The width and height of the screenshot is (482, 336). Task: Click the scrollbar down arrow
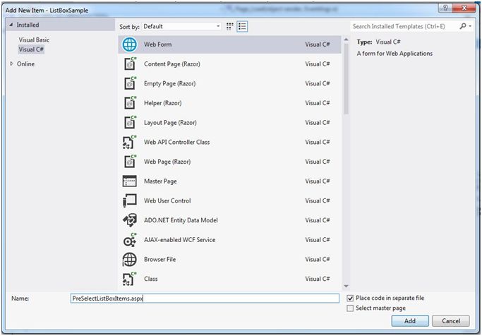click(346, 286)
